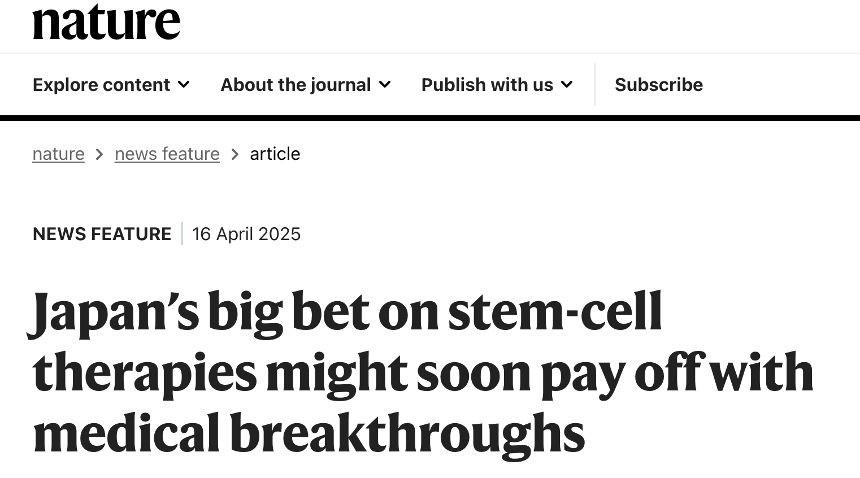Click the NEWS FEATURE category label
Viewport: 860px width, 478px height.
click(102, 234)
